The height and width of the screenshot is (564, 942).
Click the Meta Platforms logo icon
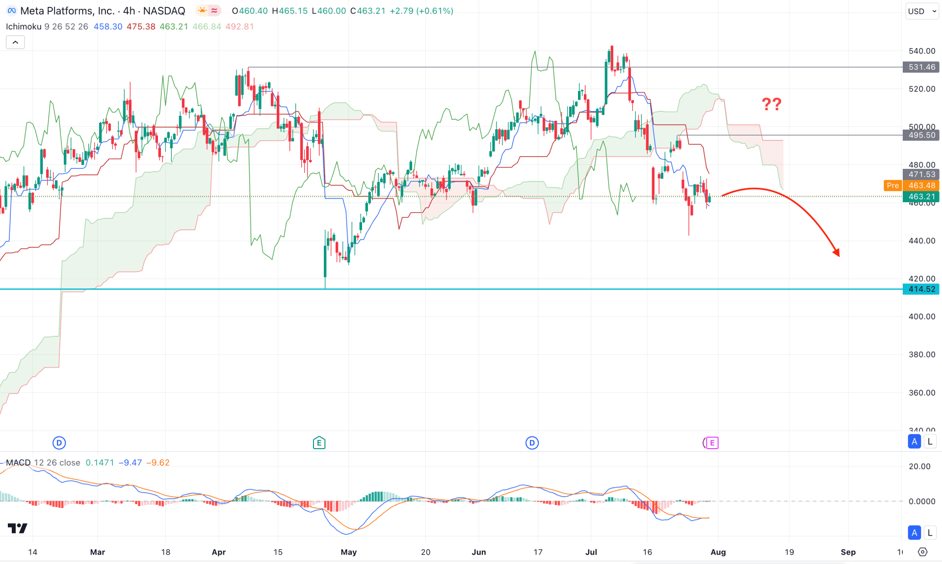pos(11,11)
